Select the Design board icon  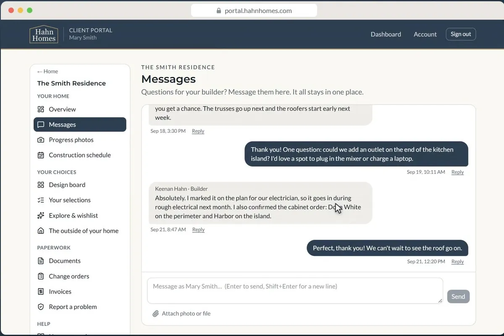(x=41, y=185)
